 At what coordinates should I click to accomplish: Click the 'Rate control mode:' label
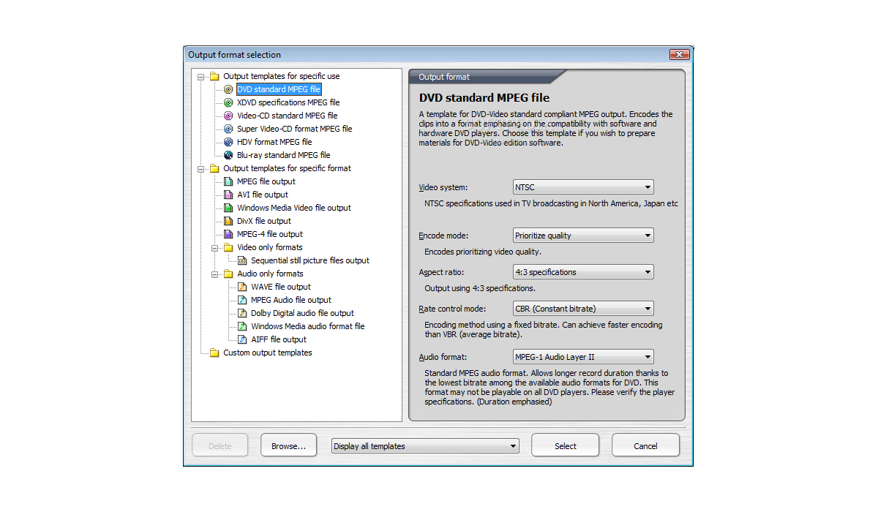[452, 309]
